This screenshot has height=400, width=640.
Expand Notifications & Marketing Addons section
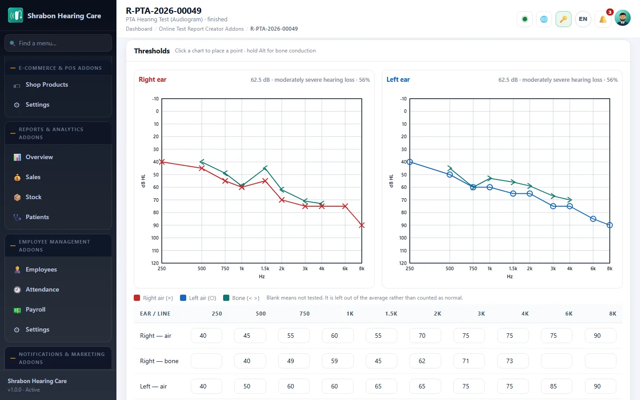58,358
